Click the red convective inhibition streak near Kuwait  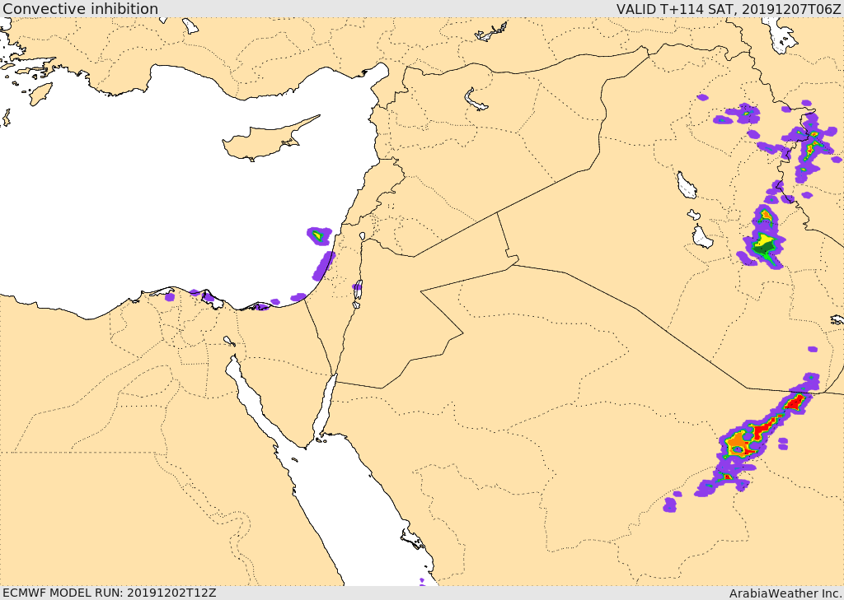coord(795,402)
